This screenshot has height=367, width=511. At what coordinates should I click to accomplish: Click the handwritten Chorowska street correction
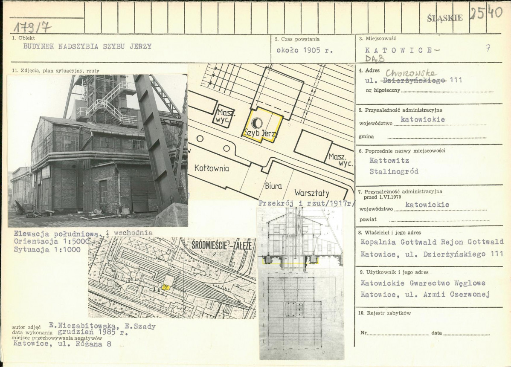pyautogui.click(x=407, y=73)
